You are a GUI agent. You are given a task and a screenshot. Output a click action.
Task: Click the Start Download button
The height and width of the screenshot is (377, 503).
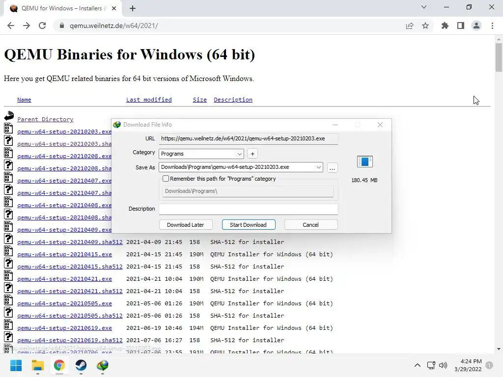pos(248,225)
